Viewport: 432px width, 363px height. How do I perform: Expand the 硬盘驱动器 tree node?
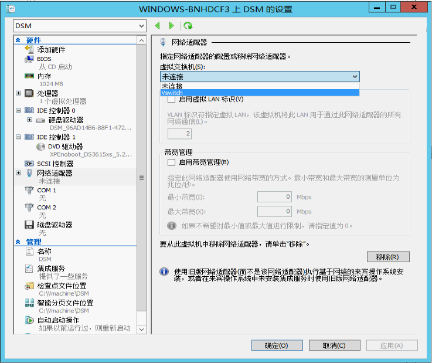pyautogui.click(x=30, y=120)
